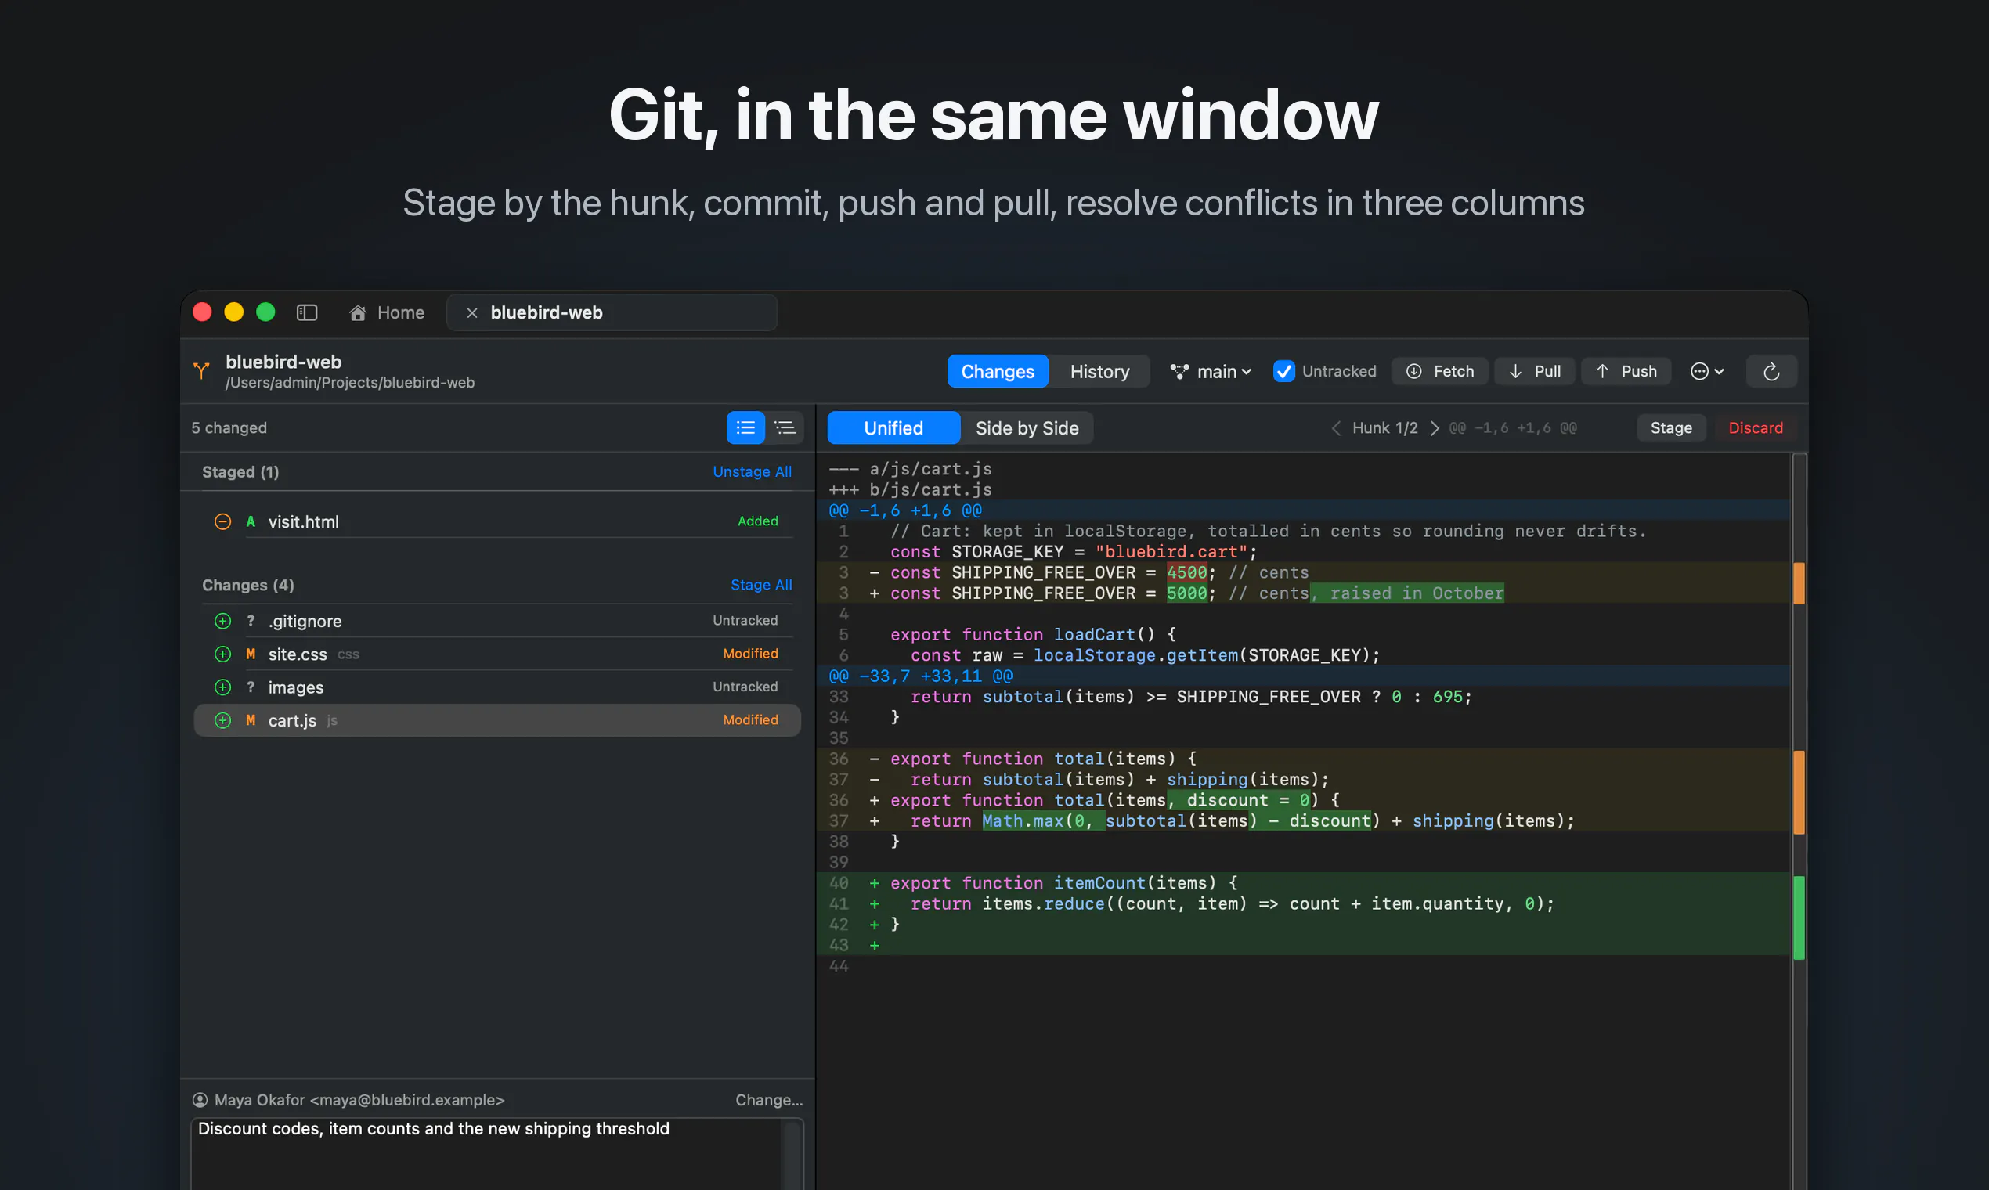Screen dimensions: 1989x1190
Task: Click the Stage All link
Action: (x=760, y=586)
